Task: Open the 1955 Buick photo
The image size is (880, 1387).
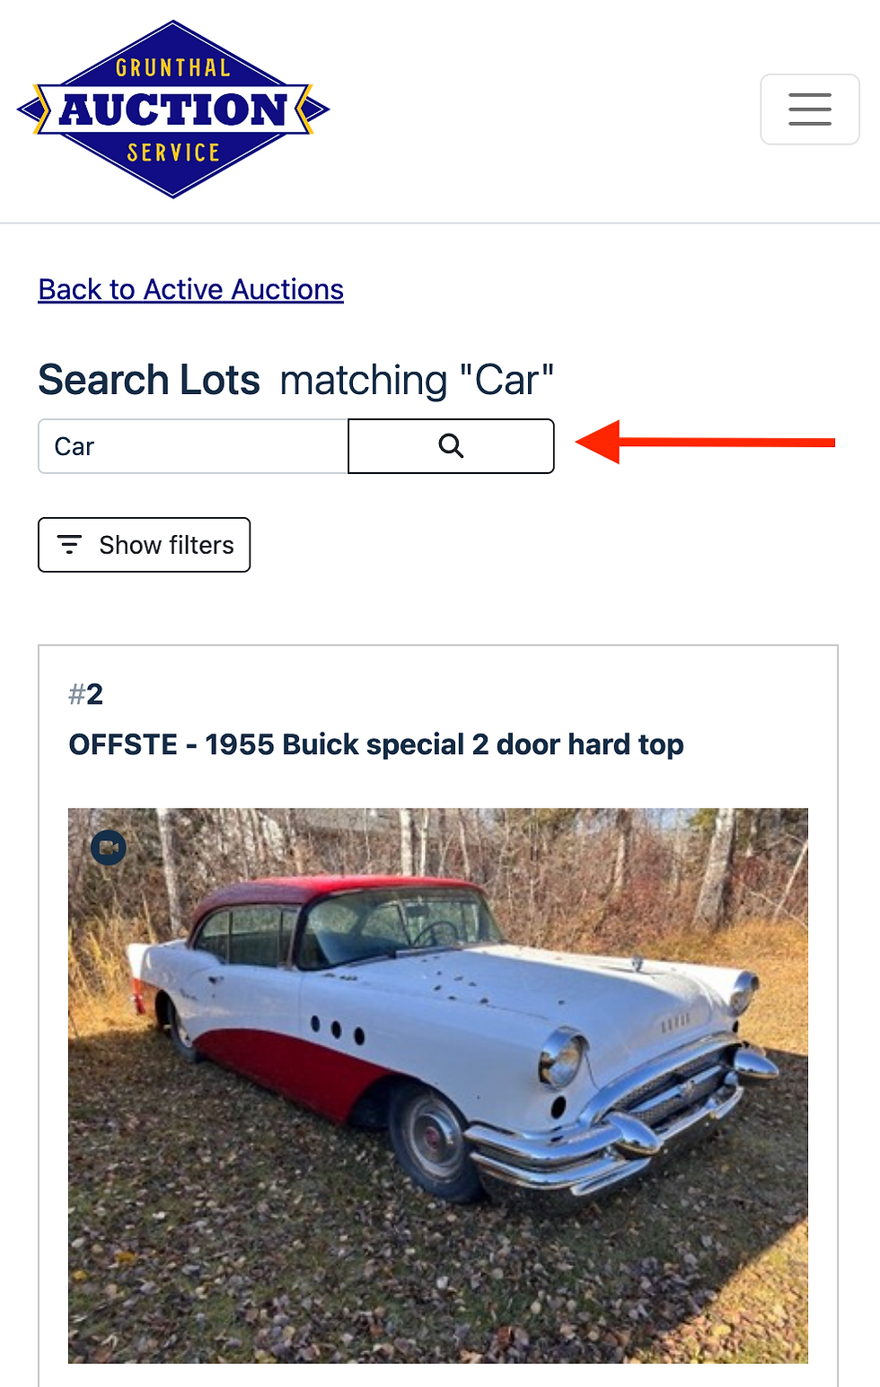Action: click(x=438, y=1086)
